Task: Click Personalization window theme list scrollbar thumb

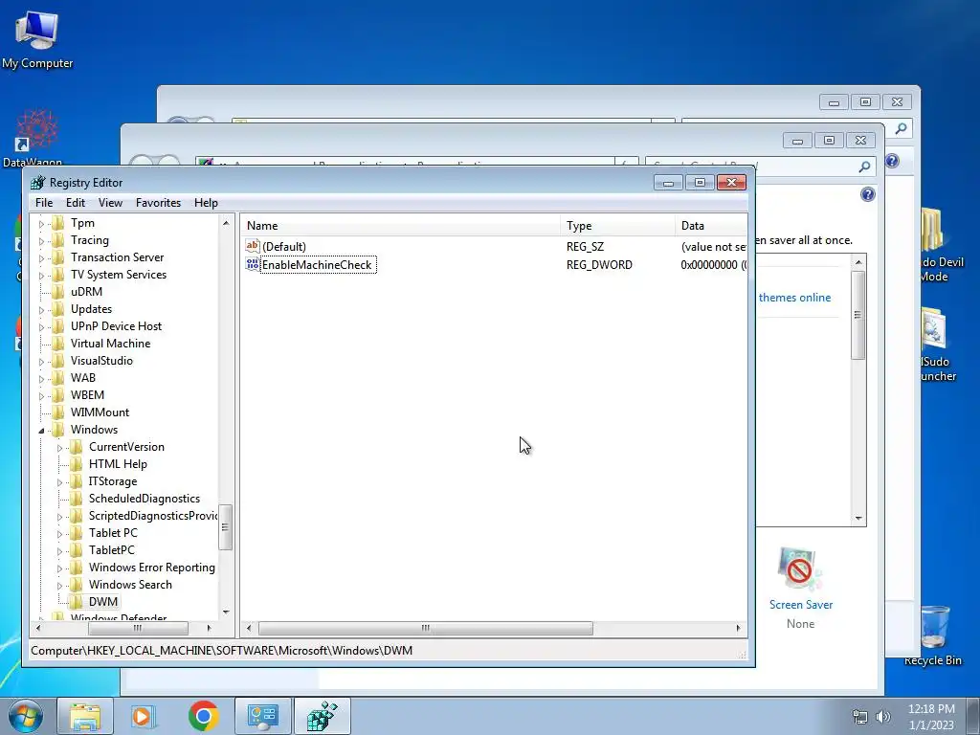Action: point(858,314)
